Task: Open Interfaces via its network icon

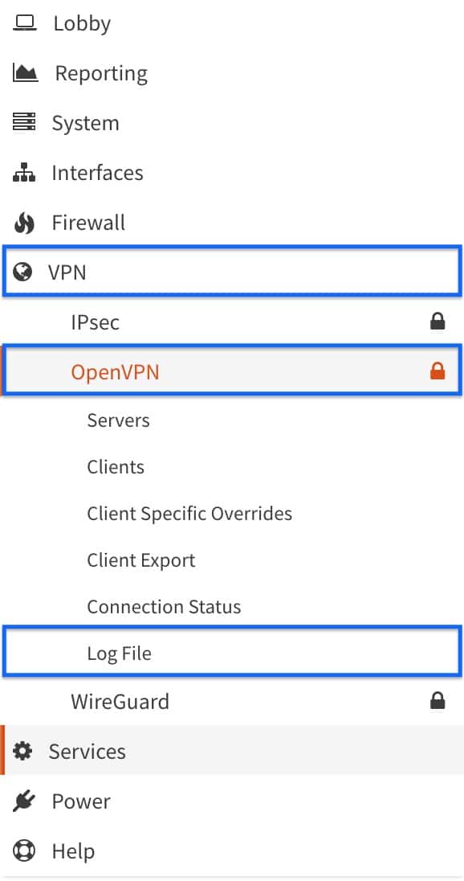Action: [x=23, y=172]
